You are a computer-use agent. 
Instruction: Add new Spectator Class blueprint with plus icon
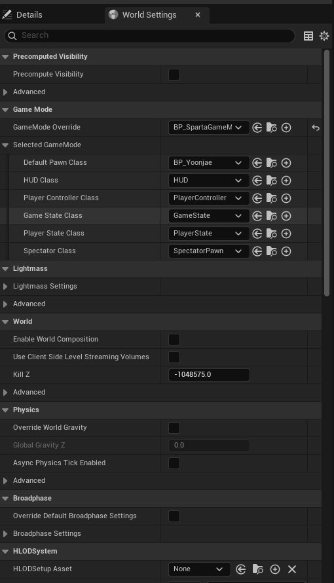(x=286, y=251)
